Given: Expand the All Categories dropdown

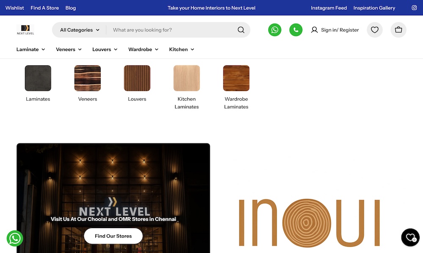Looking at the screenshot, I should [80, 30].
